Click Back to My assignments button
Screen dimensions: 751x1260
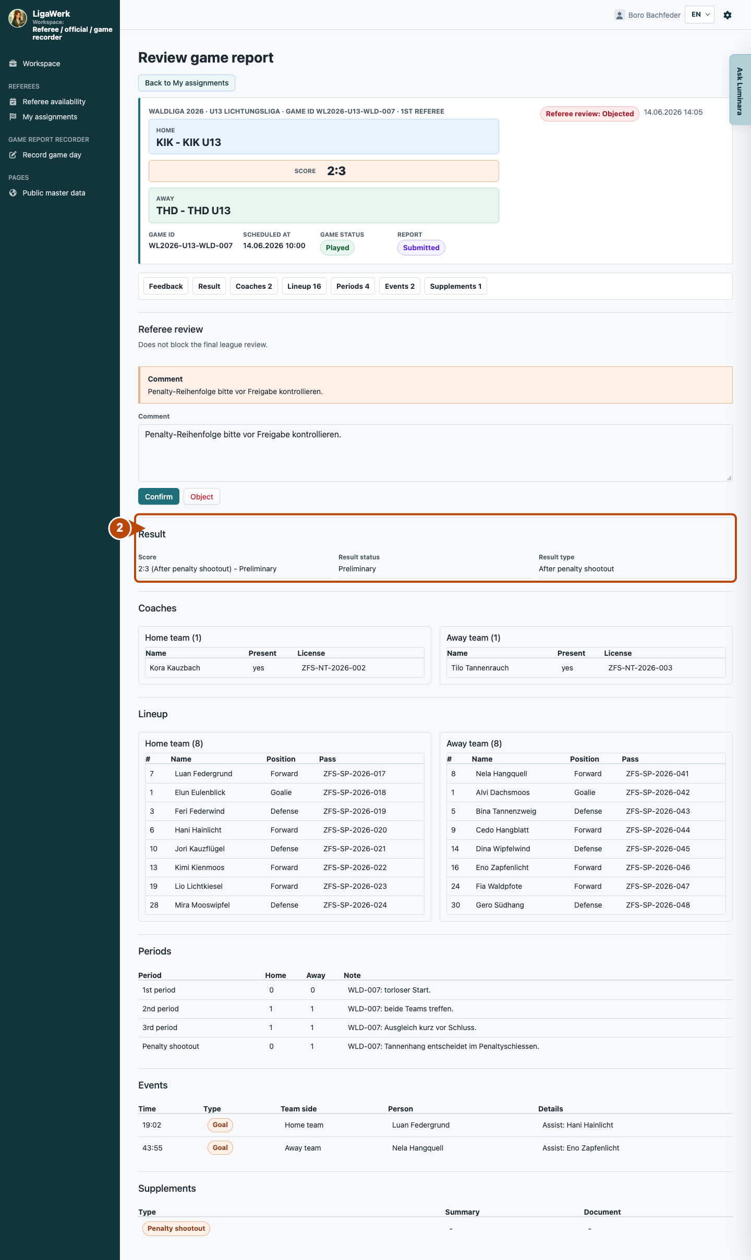point(187,83)
